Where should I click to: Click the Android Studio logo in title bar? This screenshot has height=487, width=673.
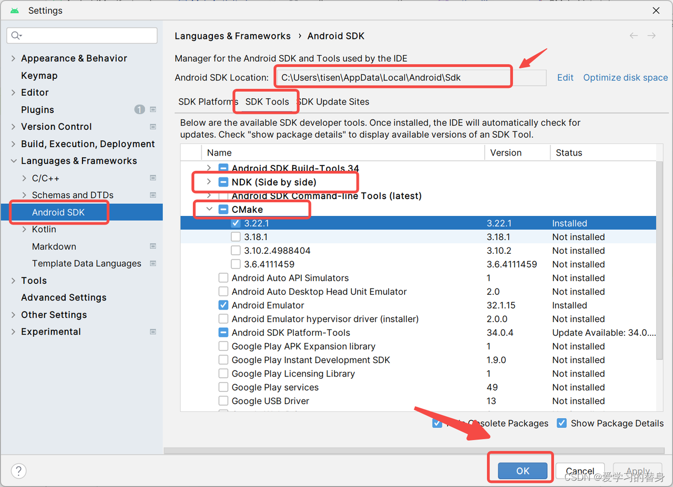pyautogui.click(x=14, y=11)
